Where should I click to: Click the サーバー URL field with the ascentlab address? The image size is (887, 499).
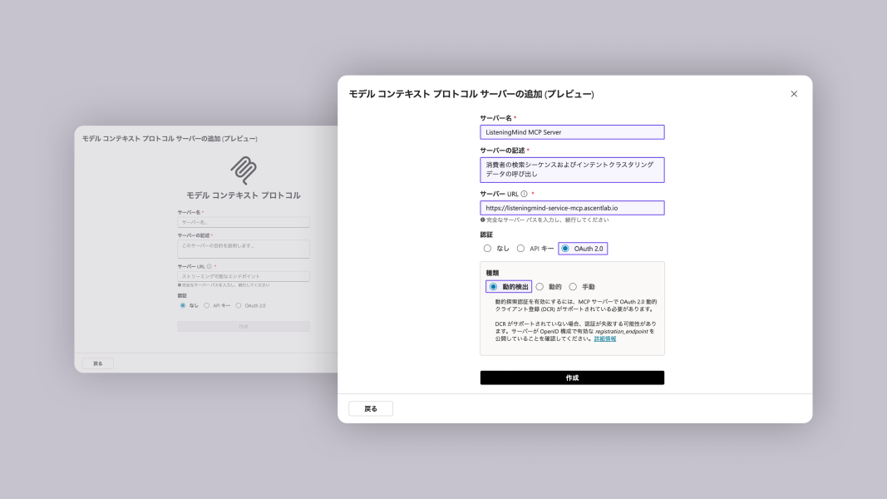[x=572, y=207]
